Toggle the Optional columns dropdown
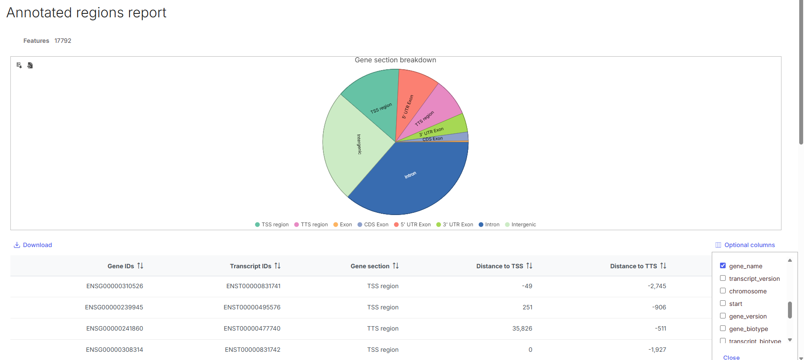Screen dimensions: 804x360 point(745,245)
